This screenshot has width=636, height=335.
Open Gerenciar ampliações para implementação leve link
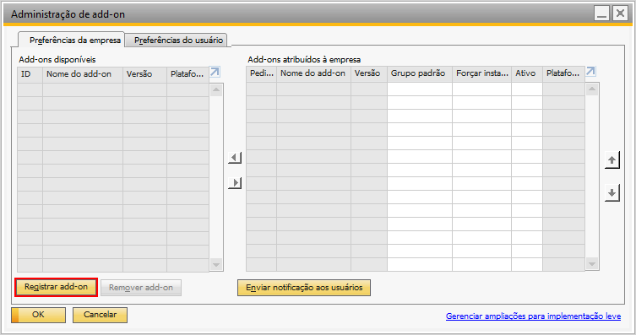point(533,316)
